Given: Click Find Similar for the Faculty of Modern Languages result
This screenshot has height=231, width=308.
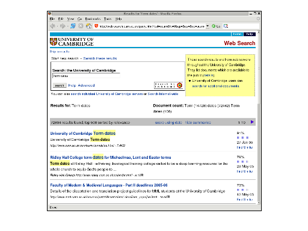Looking at the screenshot, I should tap(245, 200).
